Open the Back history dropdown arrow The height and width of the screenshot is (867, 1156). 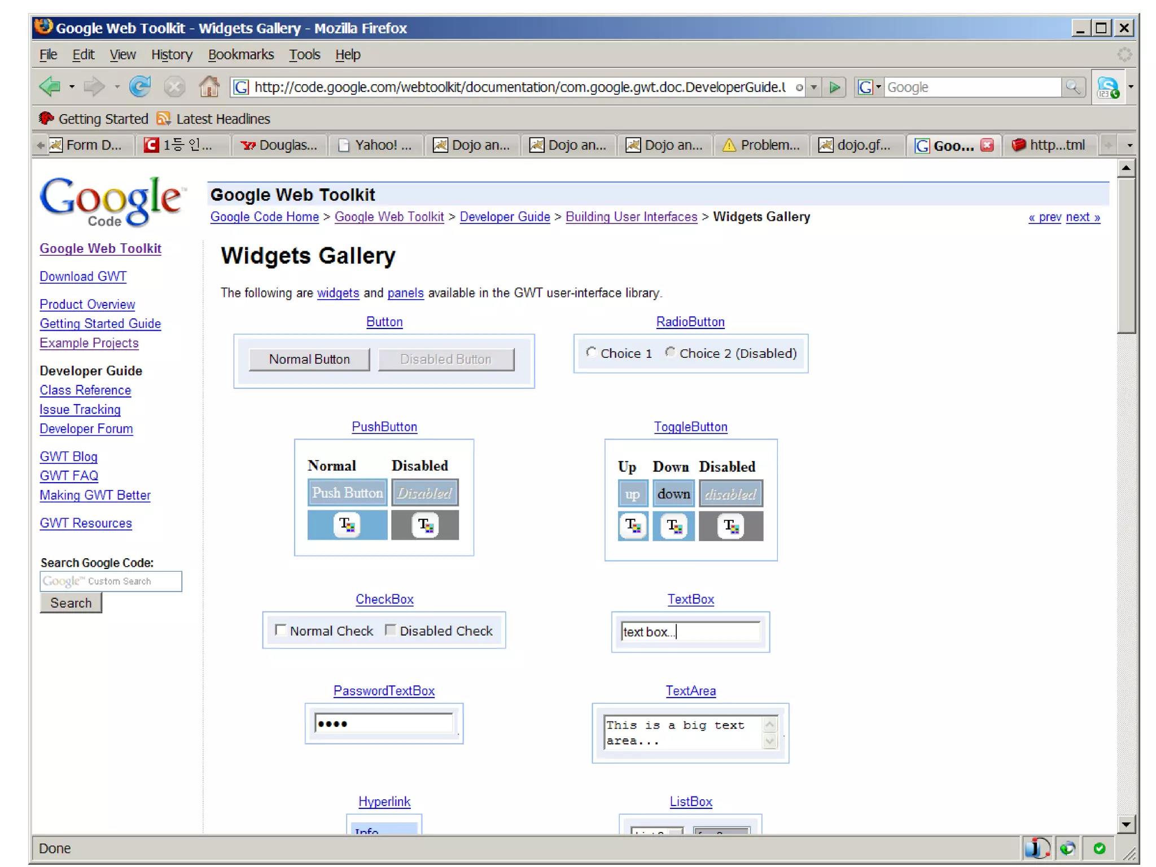pyautogui.click(x=72, y=87)
